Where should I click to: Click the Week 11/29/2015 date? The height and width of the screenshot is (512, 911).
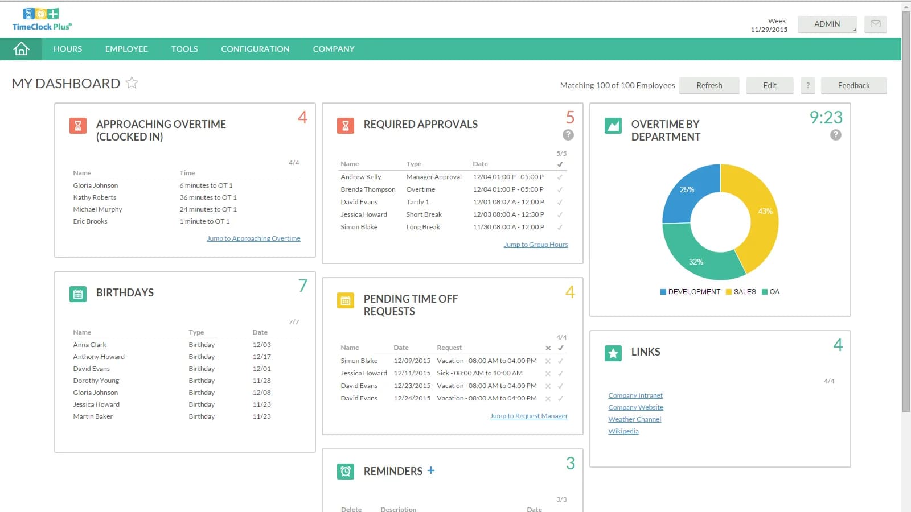(x=769, y=30)
